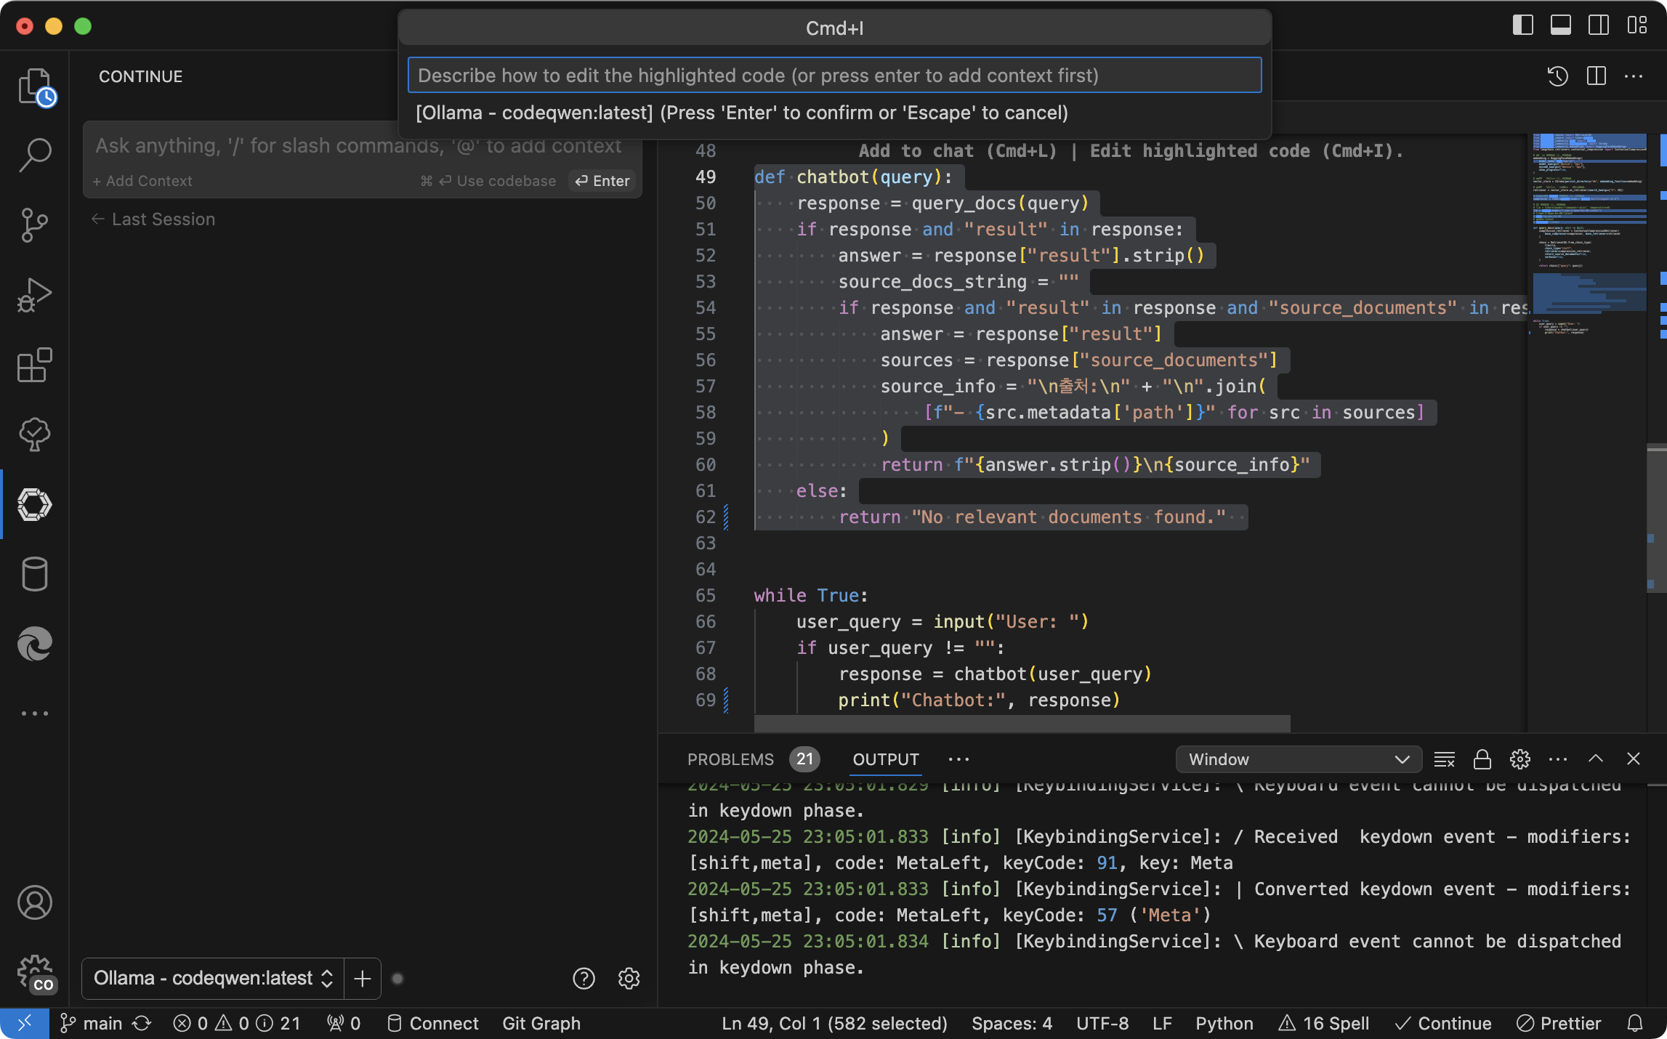
Task: Expand the Window output channel dropdown
Action: point(1298,759)
